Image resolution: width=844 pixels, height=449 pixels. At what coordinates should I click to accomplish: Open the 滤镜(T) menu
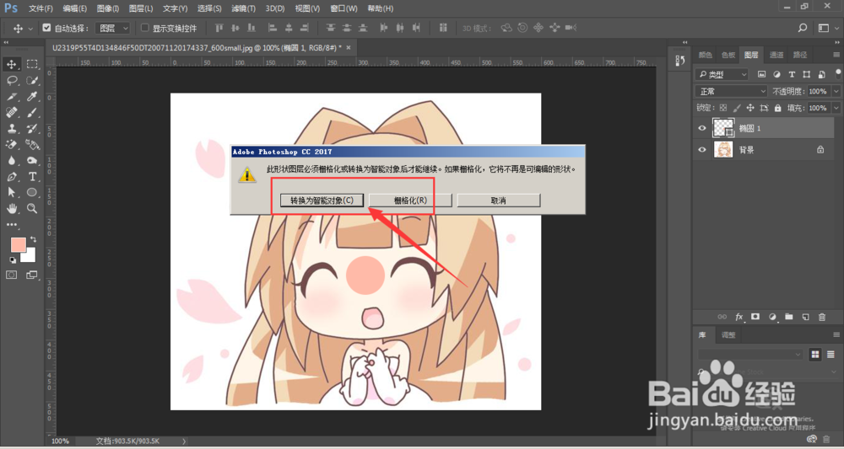(242, 8)
